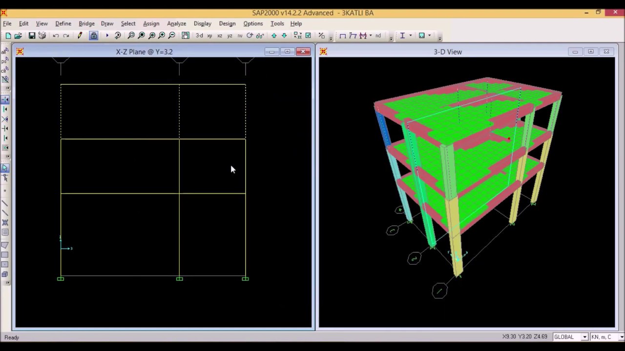625x351 pixels.
Task: Switch to the xz plane view
Action: [220, 36]
